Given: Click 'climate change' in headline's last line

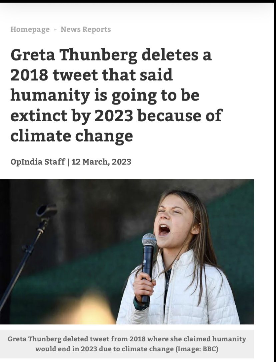Looking at the screenshot, I should (x=72, y=136).
